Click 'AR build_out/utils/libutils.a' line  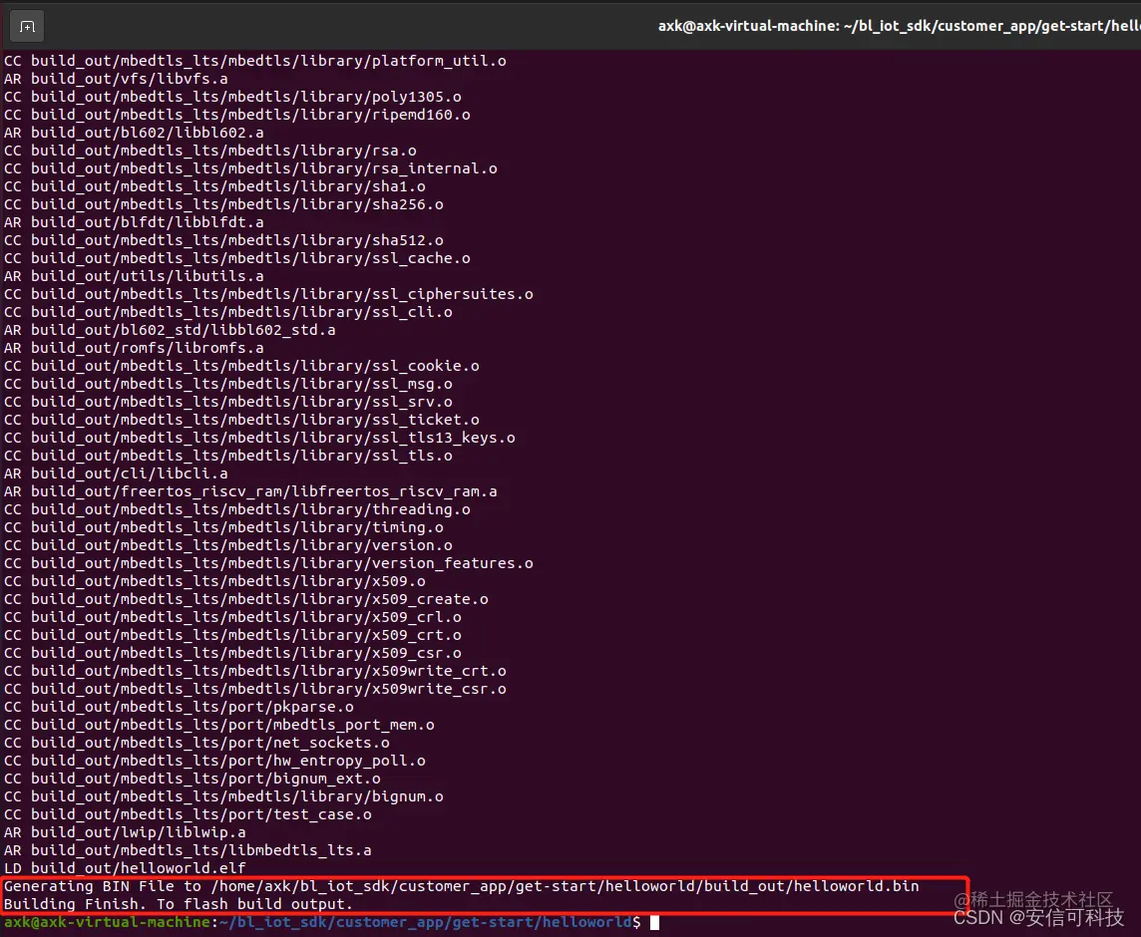point(134,276)
